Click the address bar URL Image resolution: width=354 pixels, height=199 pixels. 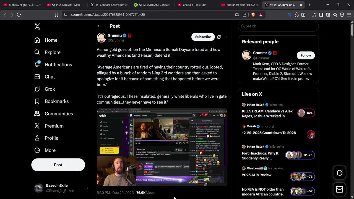[108, 15]
